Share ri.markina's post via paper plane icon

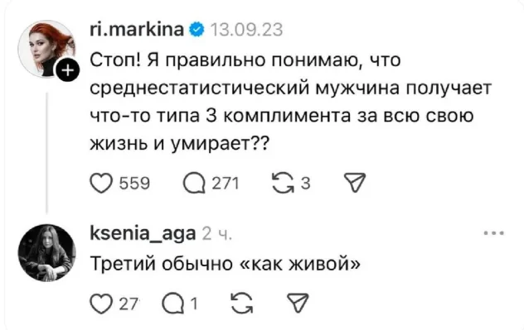pos(355,183)
